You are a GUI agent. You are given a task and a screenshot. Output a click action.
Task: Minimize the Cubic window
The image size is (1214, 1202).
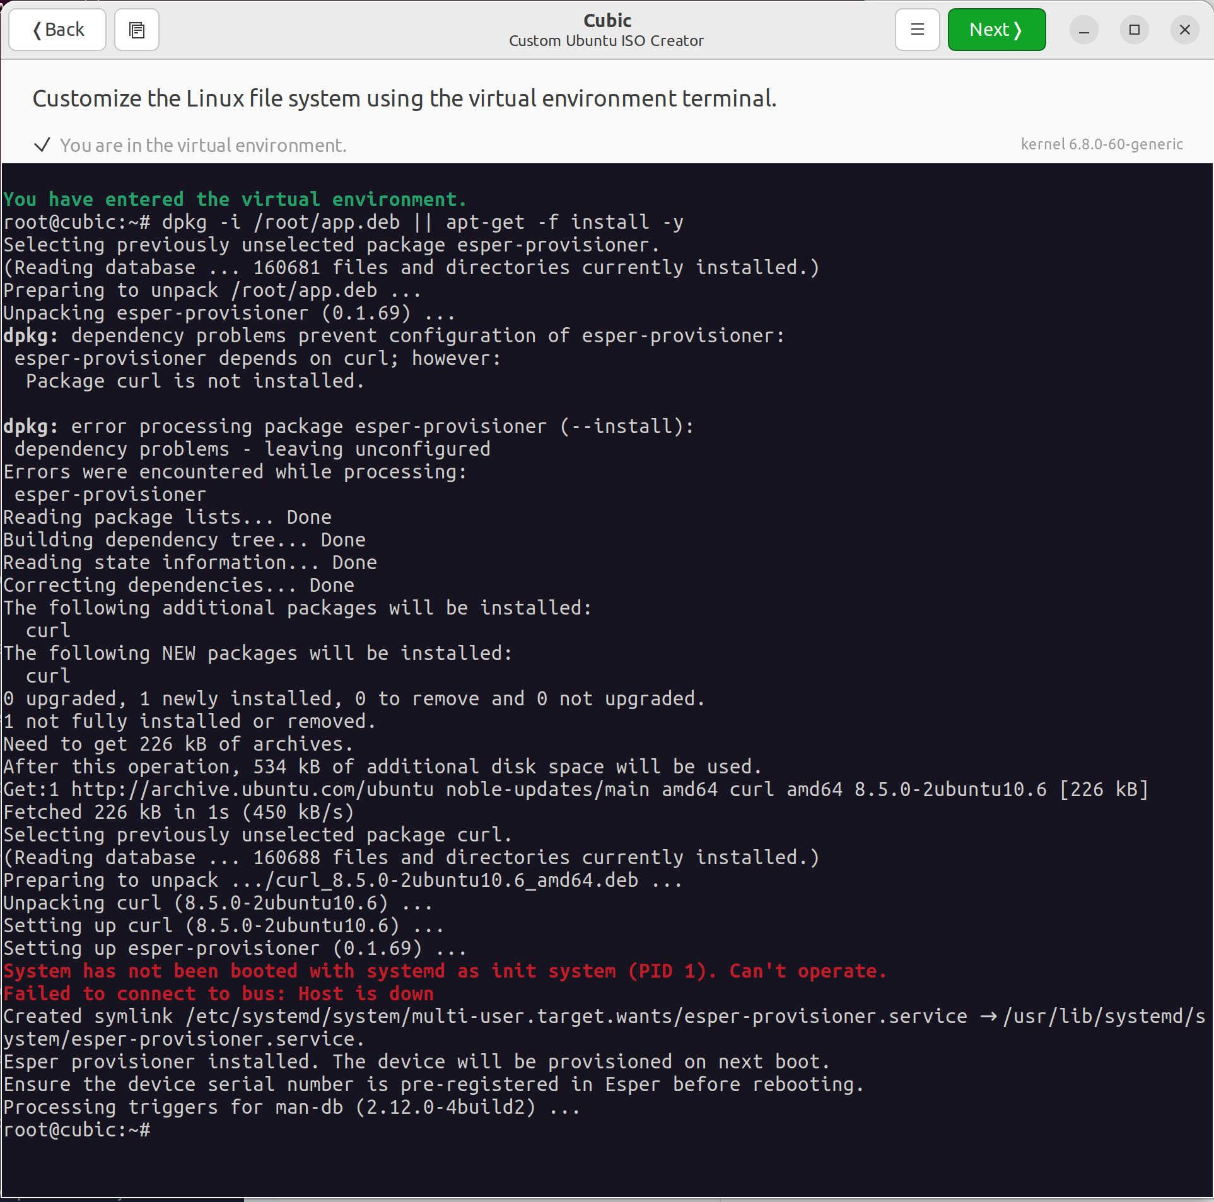[1083, 30]
